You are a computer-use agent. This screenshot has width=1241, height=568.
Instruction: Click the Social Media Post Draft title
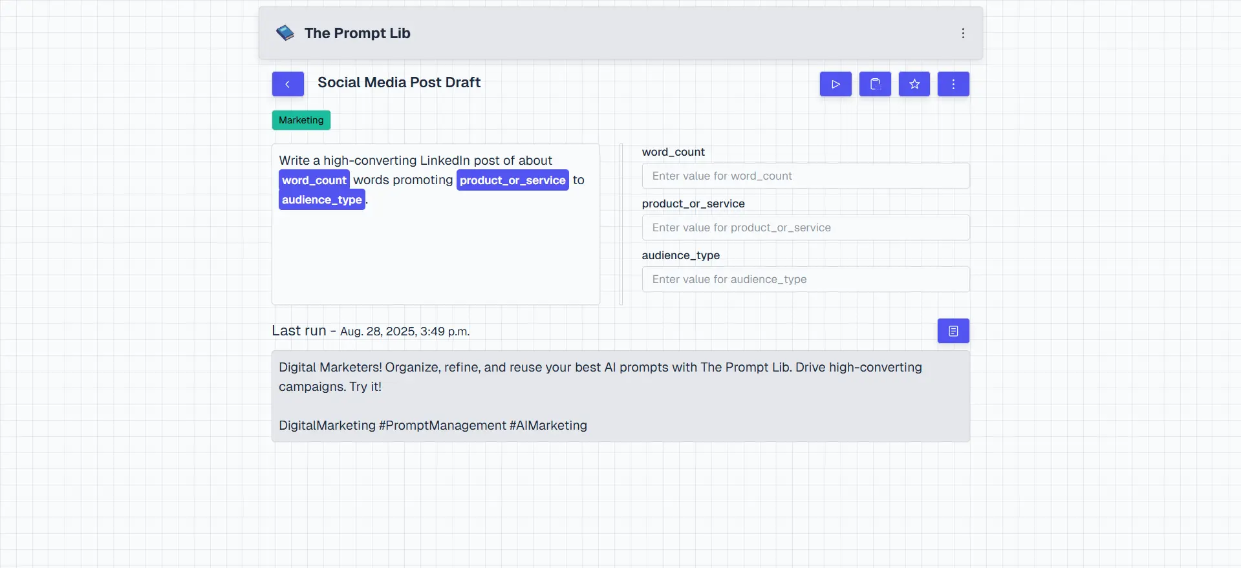[x=399, y=82]
